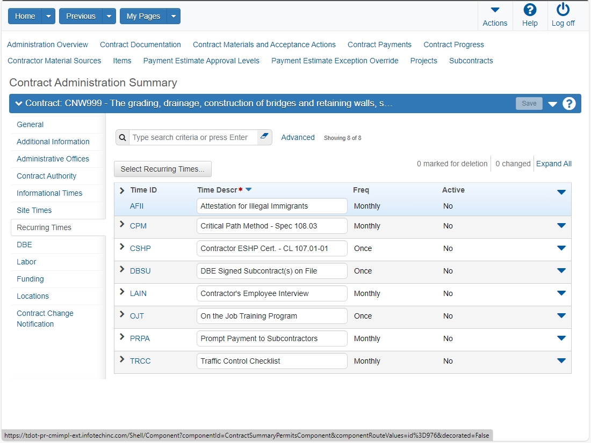This screenshot has width=591, height=443.
Task: Click the Expand All link
Action: [x=554, y=164]
